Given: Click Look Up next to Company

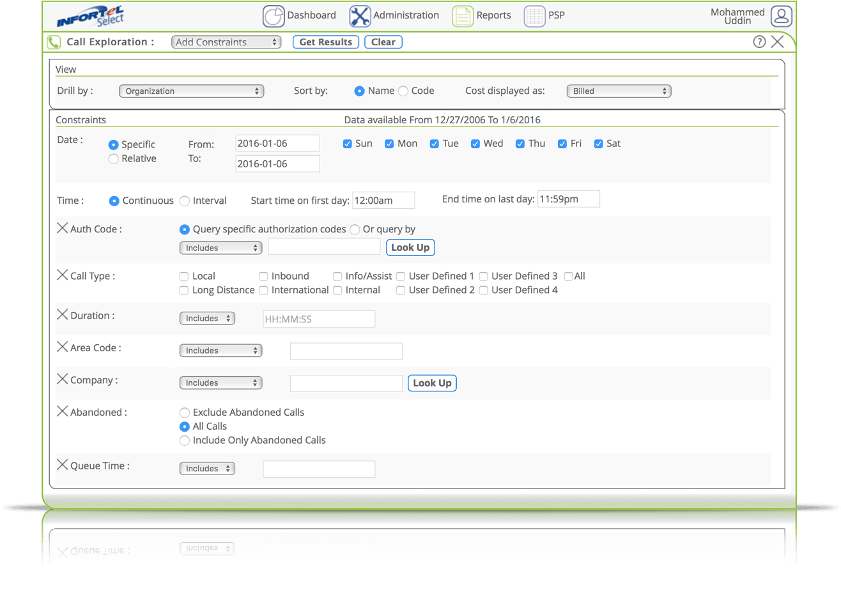Looking at the screenshot, I should [x=432, y=383].
